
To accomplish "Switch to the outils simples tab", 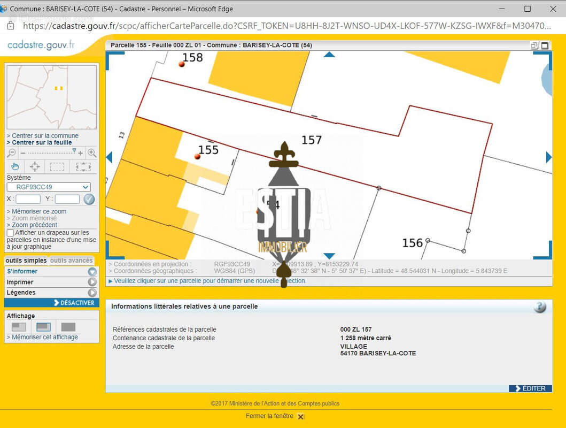I will [x=26, y=261].
